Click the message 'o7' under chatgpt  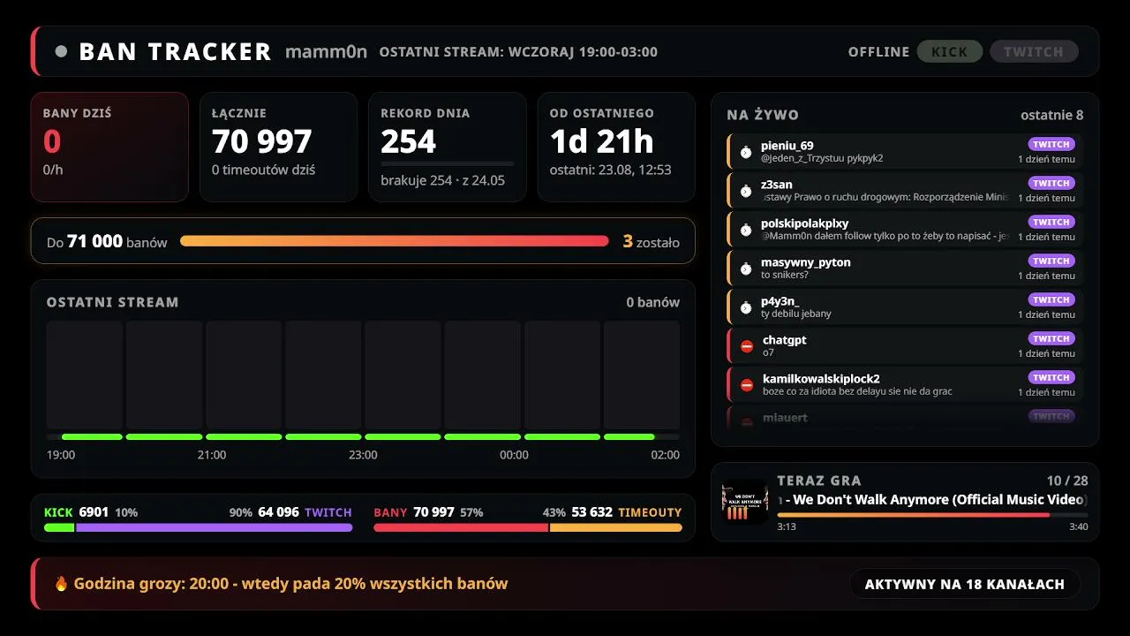[769, 352]
